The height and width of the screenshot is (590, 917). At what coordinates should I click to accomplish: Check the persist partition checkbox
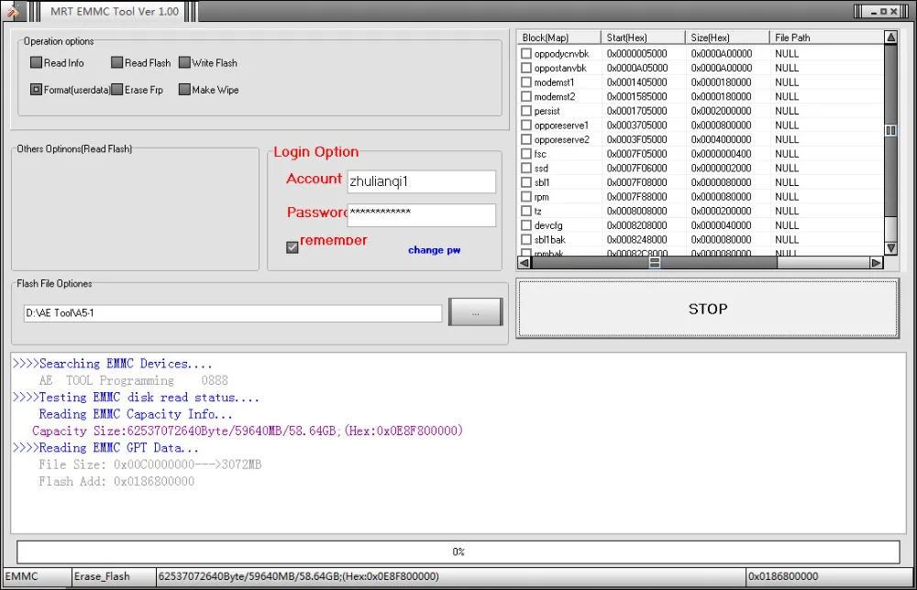[525, 111]
